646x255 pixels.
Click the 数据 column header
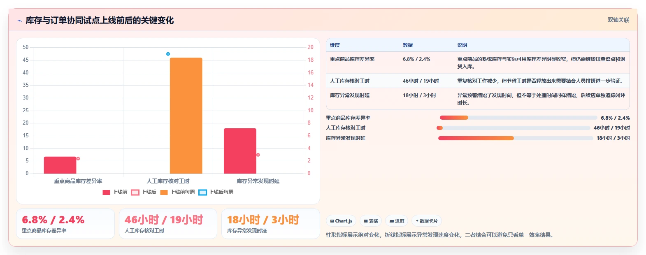pos(408,45)
